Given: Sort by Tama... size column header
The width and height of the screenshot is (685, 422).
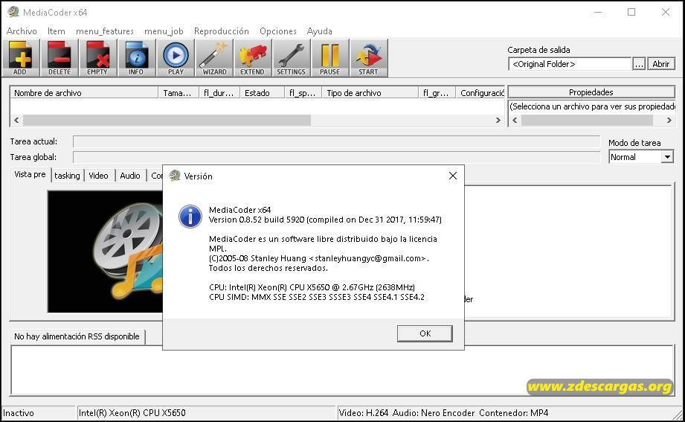Looking at the screenshot, I should (x=179, y=93).
